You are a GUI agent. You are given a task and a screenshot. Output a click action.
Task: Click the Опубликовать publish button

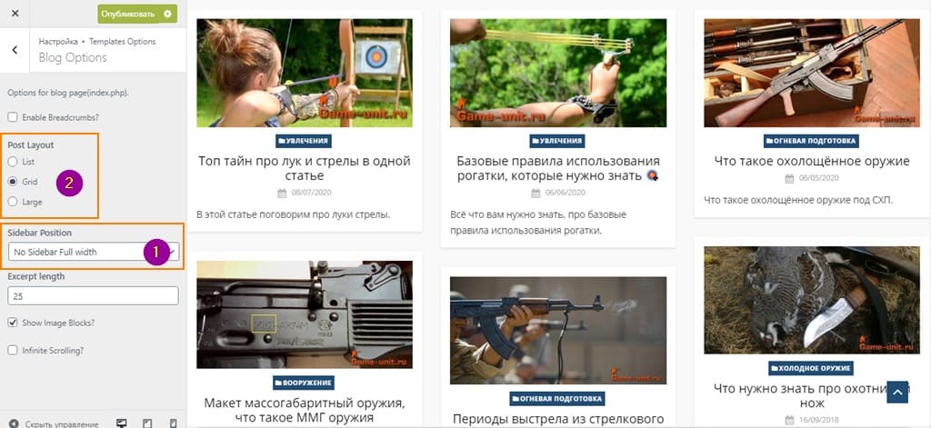(x=127, y=14)
